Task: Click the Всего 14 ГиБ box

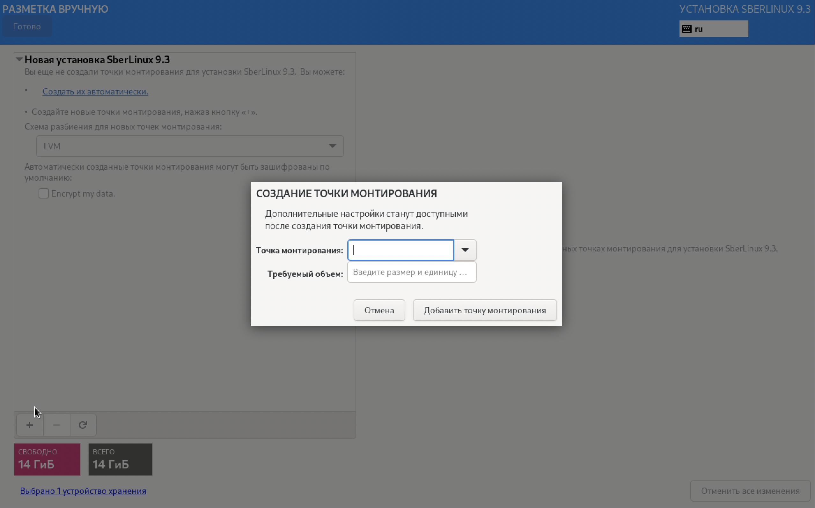Action: click(120, 459)
